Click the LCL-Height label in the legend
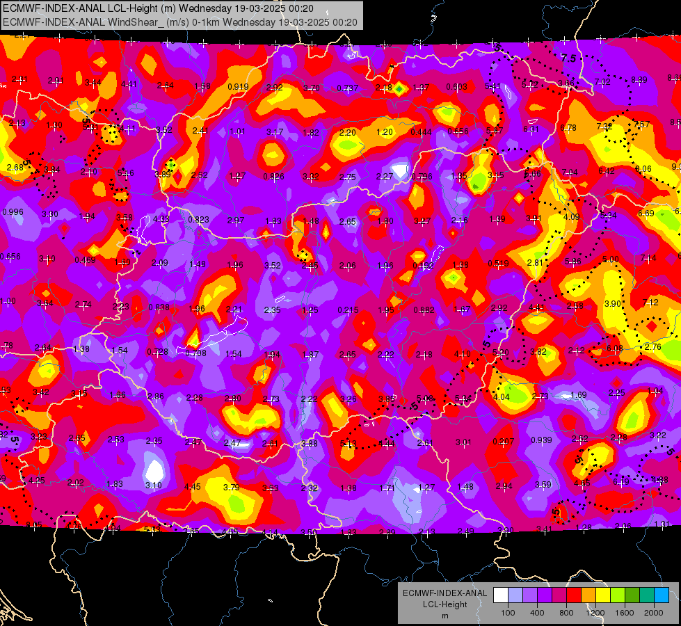 pyautogui.click(x=444, y=604)
